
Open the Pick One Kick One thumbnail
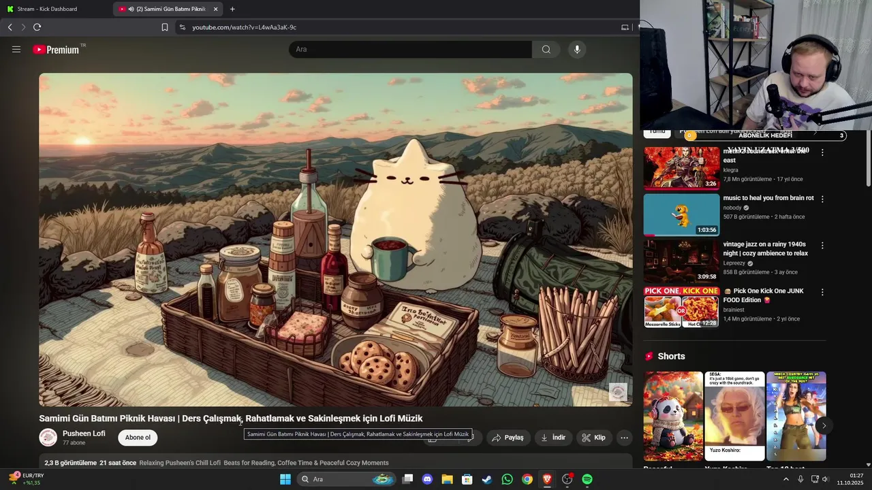click(681, 308)
